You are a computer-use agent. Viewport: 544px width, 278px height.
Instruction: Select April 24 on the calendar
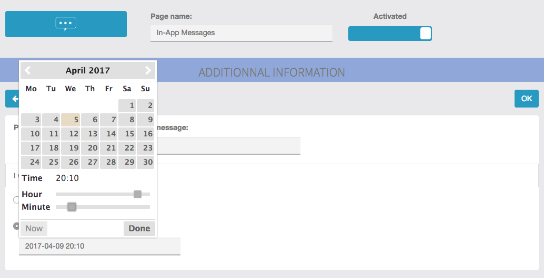[x=31, y=162]
